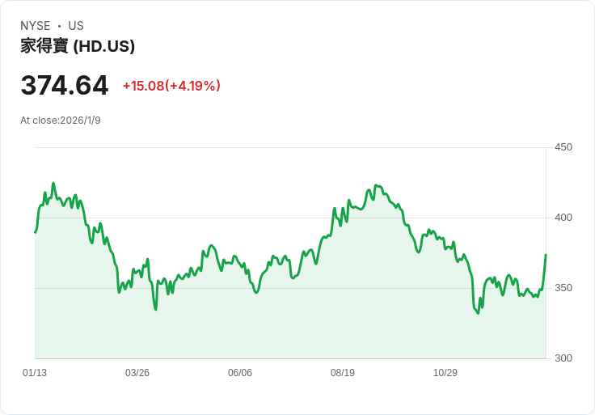Click the leftmost start of the price line

(36, 232)
